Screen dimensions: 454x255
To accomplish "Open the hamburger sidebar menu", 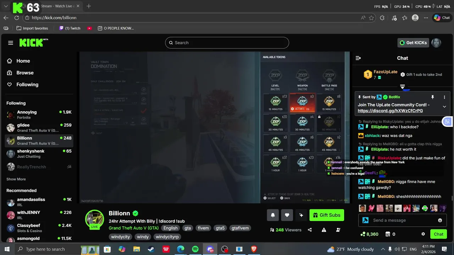I will pos(11,43).
